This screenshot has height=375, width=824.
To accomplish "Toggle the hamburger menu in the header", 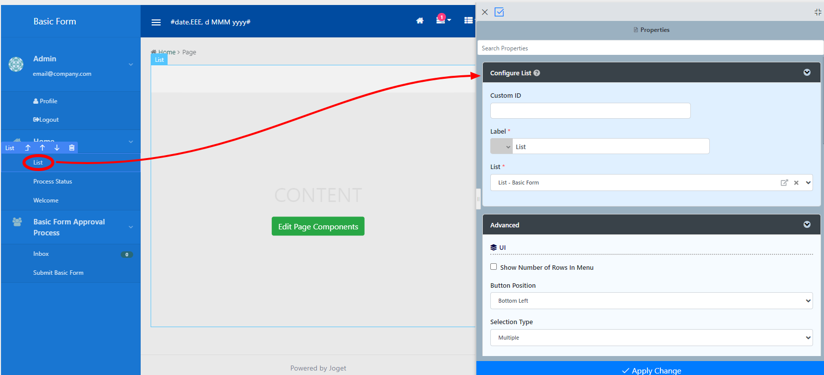I will (156, 22).
